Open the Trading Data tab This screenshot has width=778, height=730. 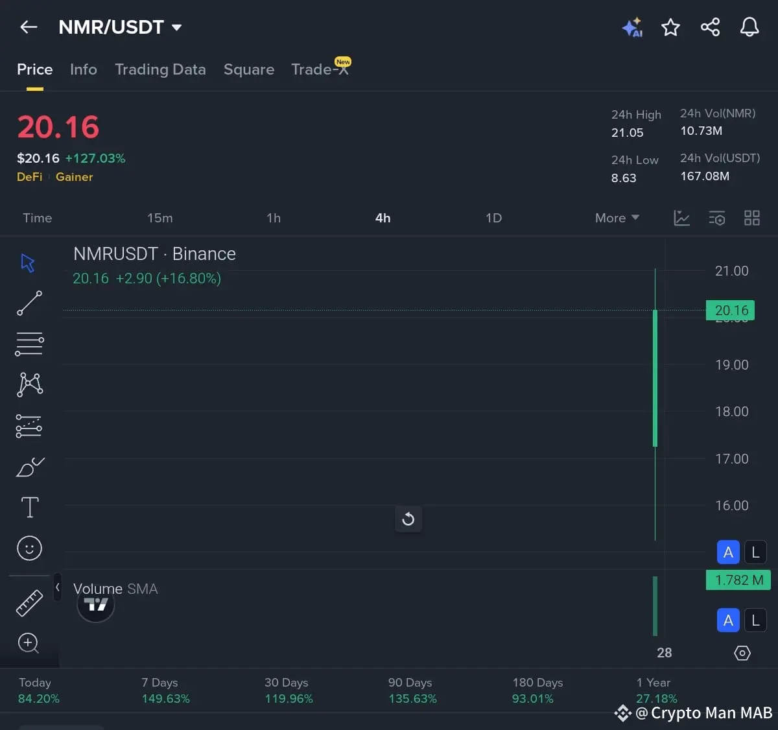[x=160, y=69]
